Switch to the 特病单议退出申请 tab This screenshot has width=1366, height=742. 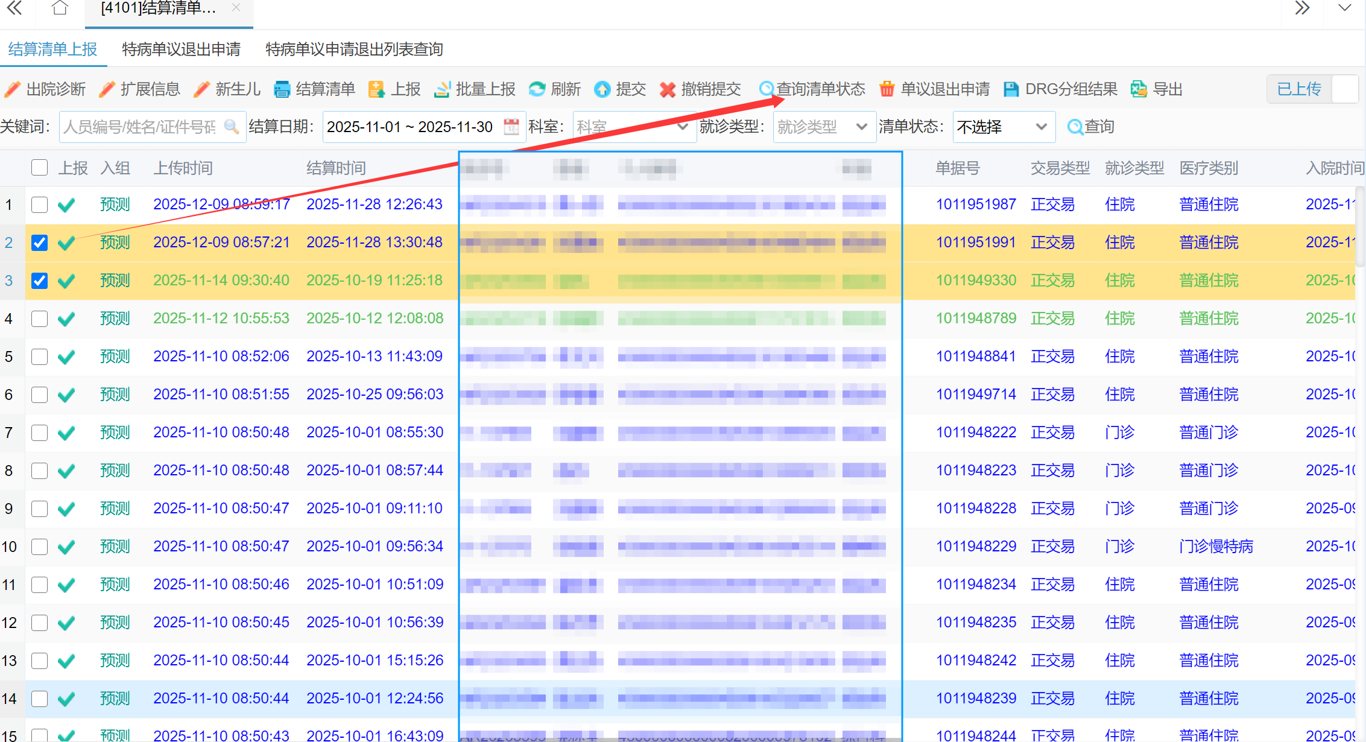point(181,49)
